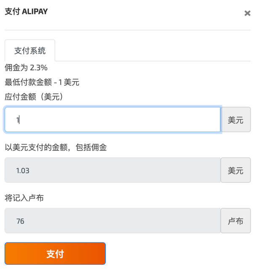The width and height of the screenshot is (254, 279).
Task: Select the read-only total including commission field
Action: [113, 170]
